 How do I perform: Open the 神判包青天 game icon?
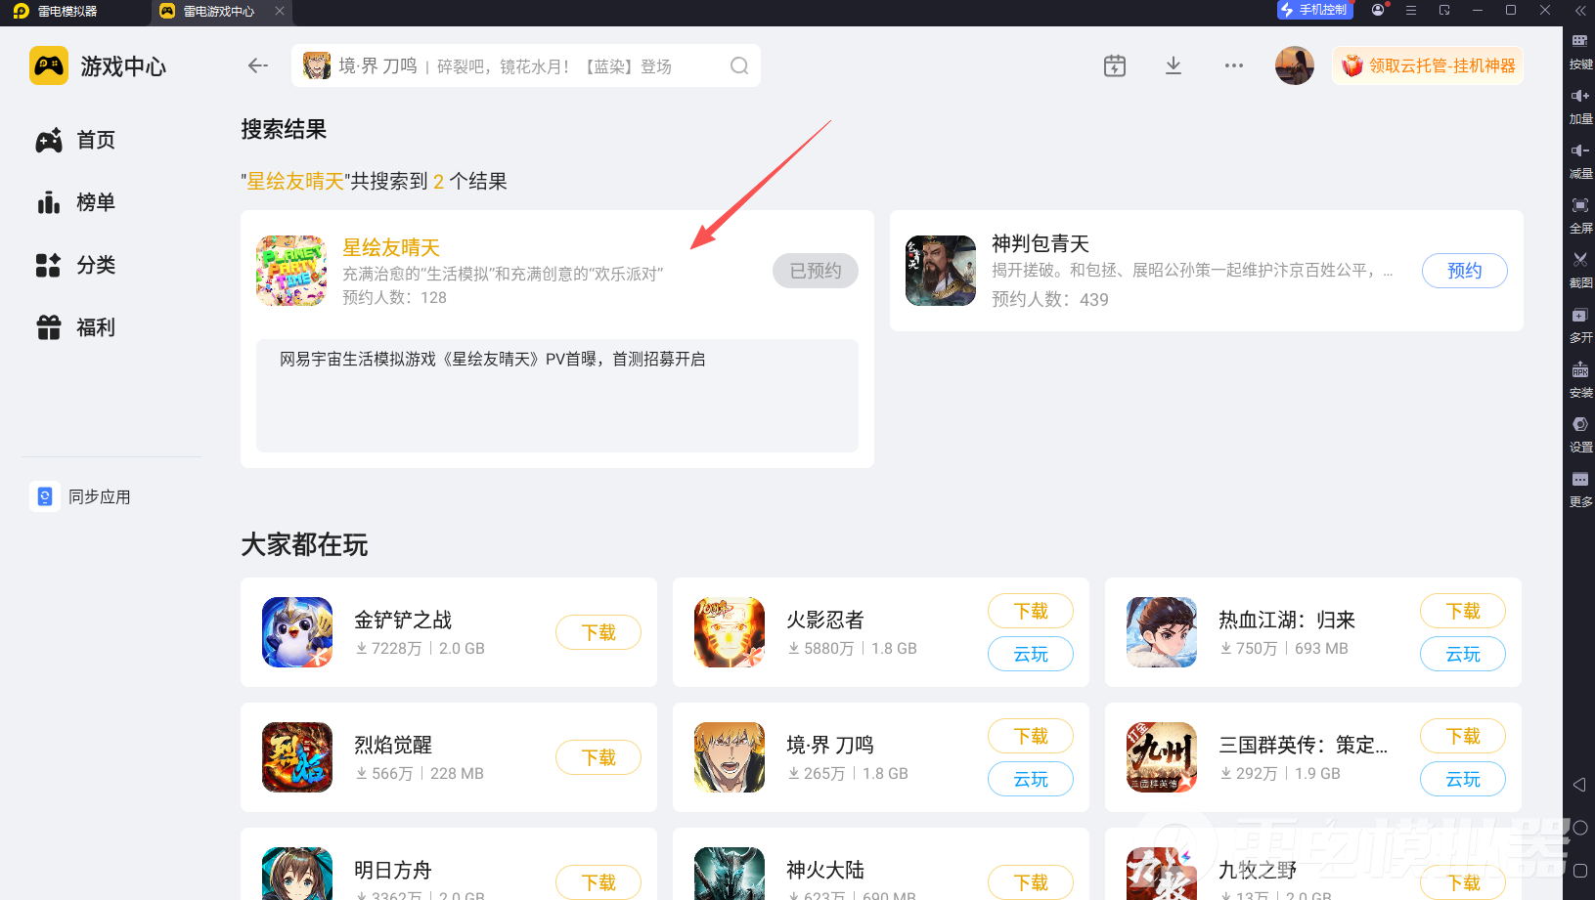click(x=941, y=271)
